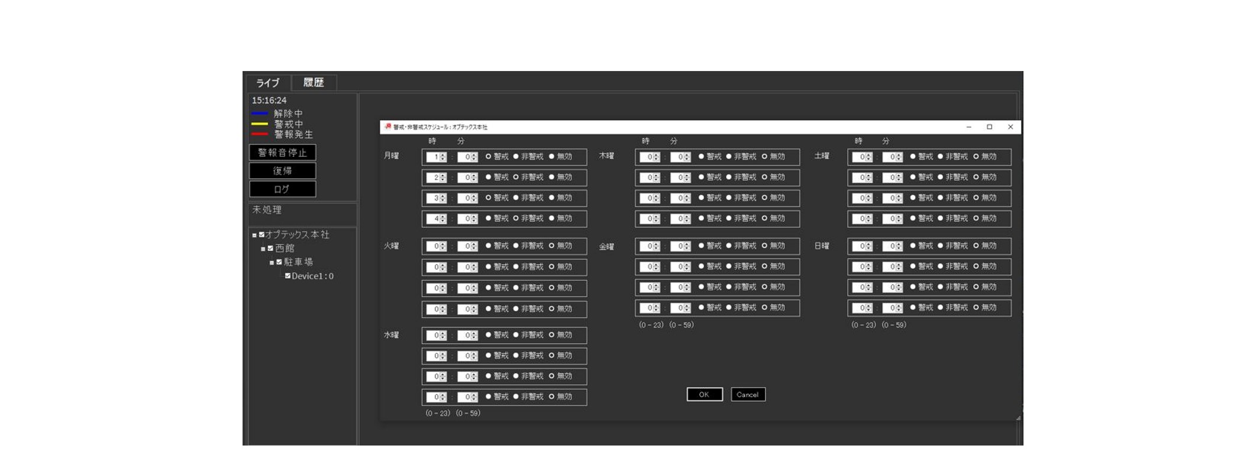Viewport: 1253px width, 468px height.
Task: Choose 無効 in Wednesday's last row
Action: pos(551,396)
